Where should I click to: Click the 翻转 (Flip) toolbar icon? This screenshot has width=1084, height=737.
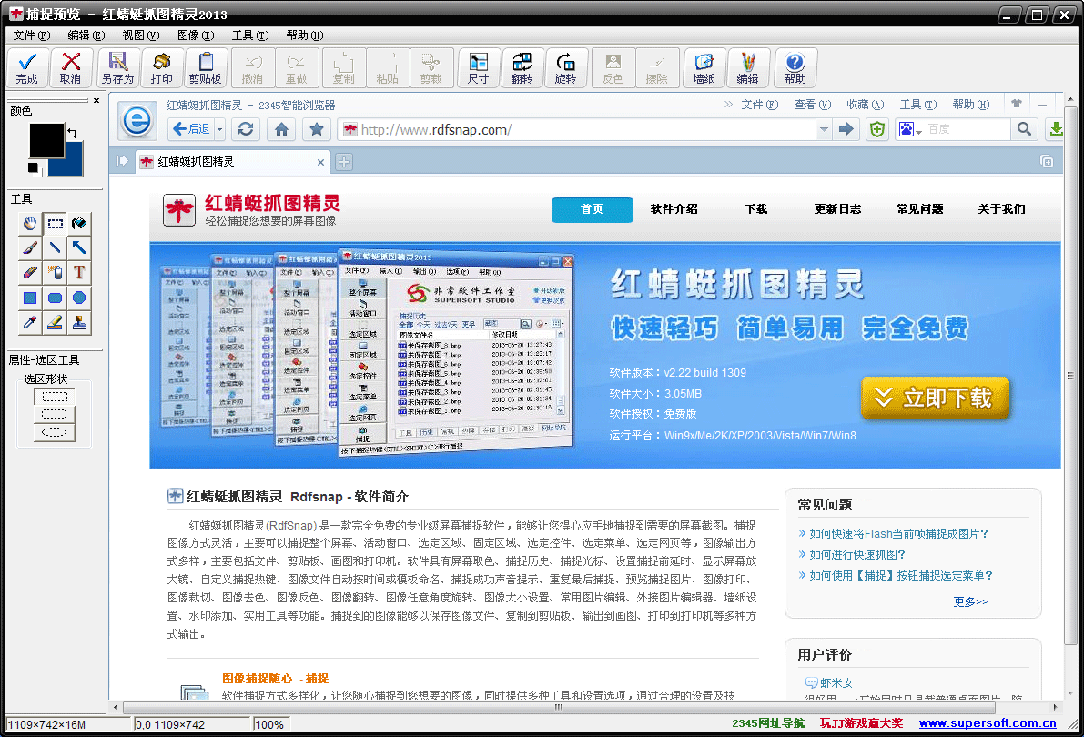pos(522,66)
